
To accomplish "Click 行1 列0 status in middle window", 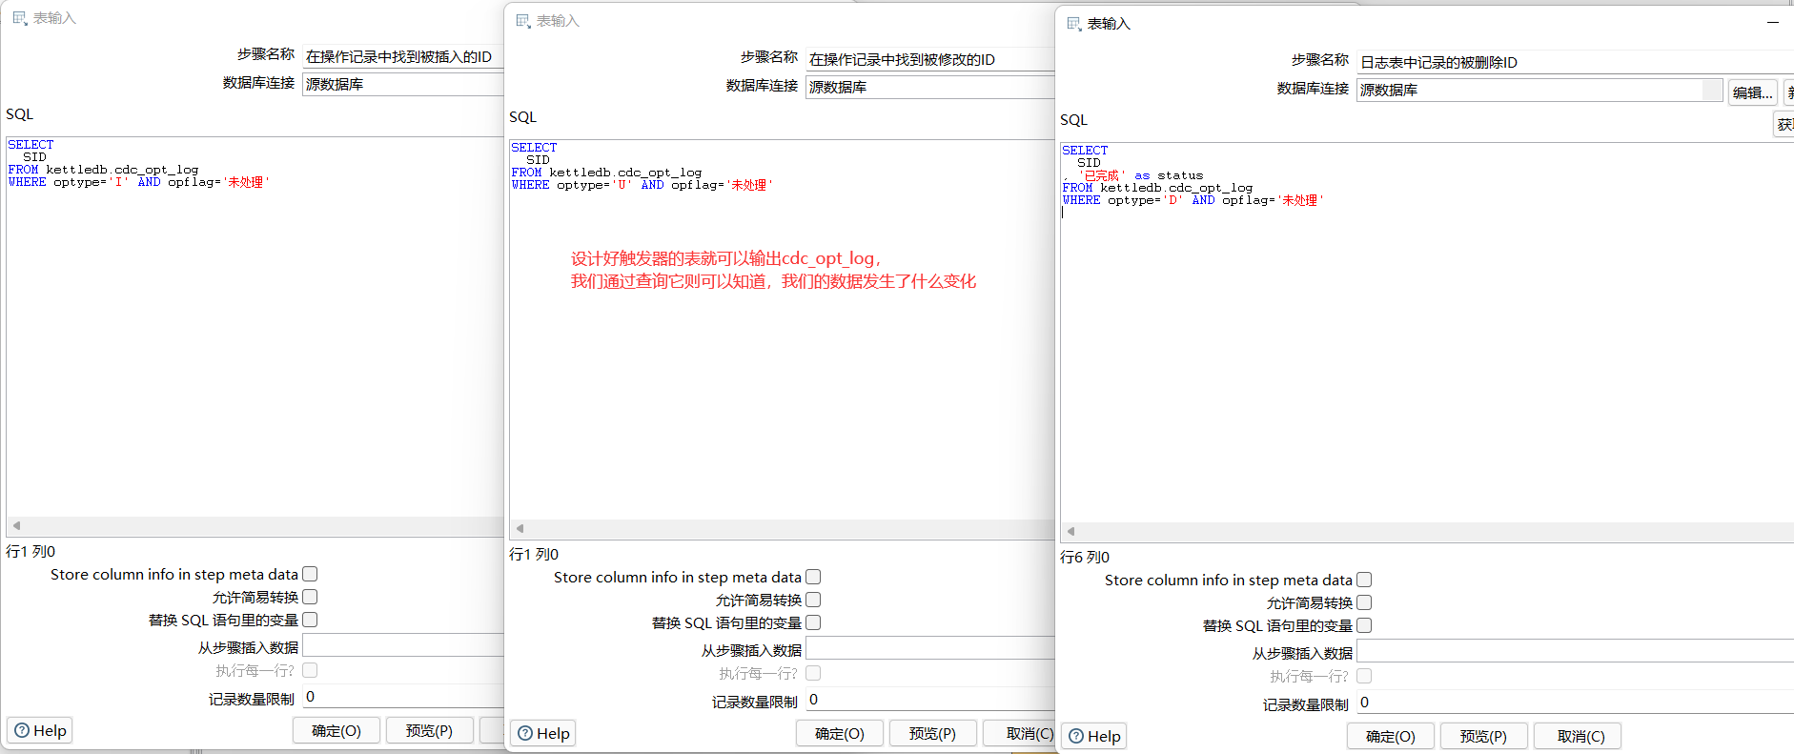I will tap(534, 554).
